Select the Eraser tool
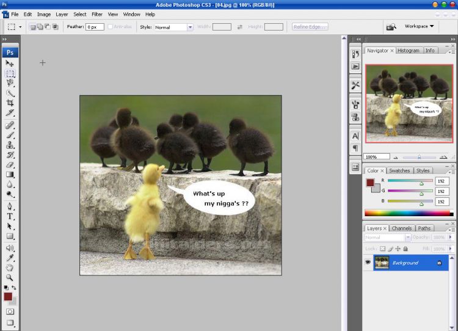This screenshot has height=331, width=458. coord(10,165)
